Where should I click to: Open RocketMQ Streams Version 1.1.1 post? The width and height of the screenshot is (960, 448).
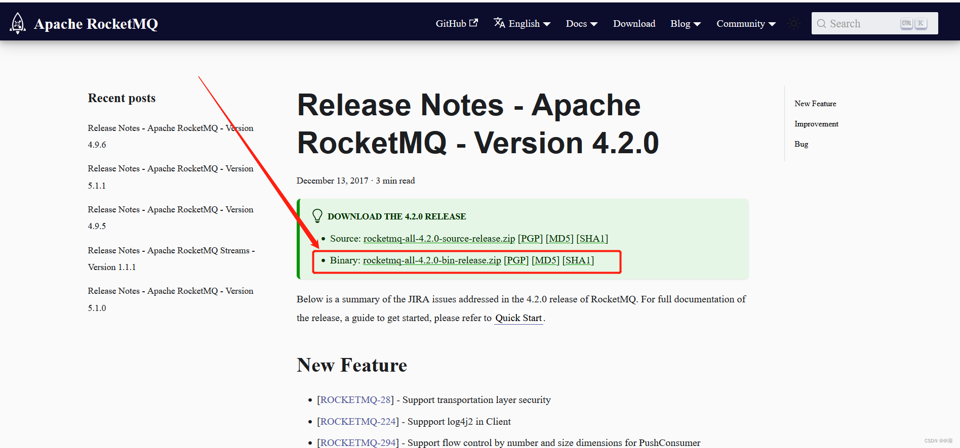171,258
